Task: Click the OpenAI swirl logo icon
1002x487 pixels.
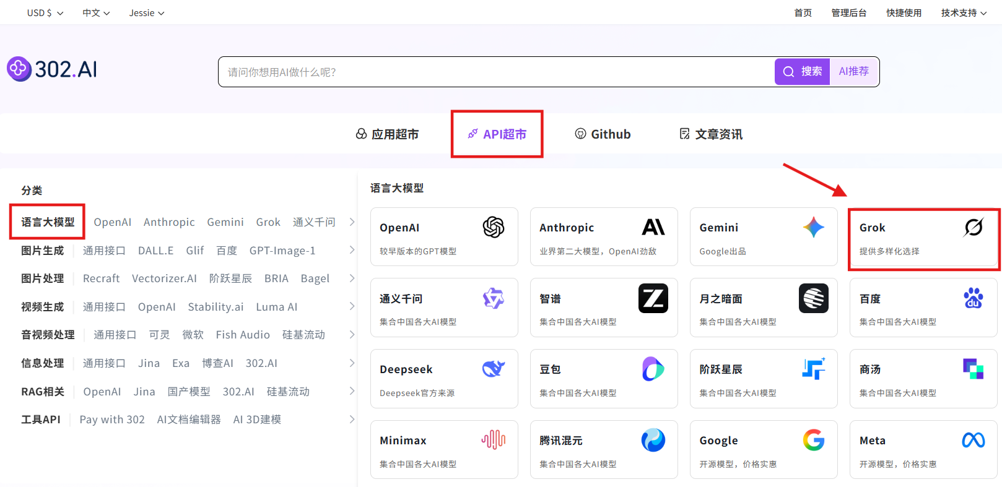Action: tap(494, 228)
